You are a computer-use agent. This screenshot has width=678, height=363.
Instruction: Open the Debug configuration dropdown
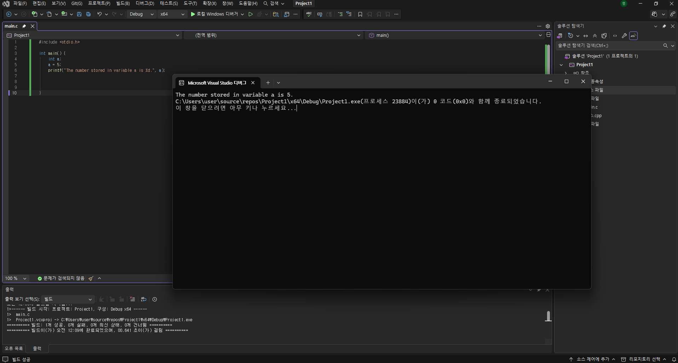(x=141, y=14)
